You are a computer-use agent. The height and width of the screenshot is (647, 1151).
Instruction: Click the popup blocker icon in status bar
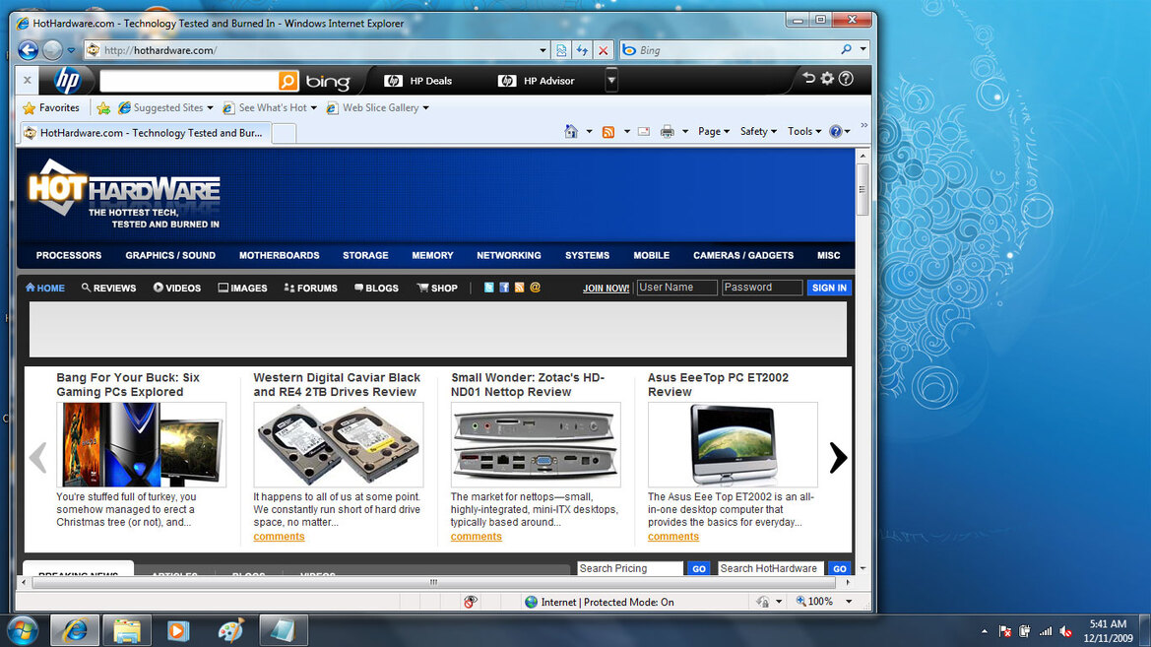(x=470, y=603)
